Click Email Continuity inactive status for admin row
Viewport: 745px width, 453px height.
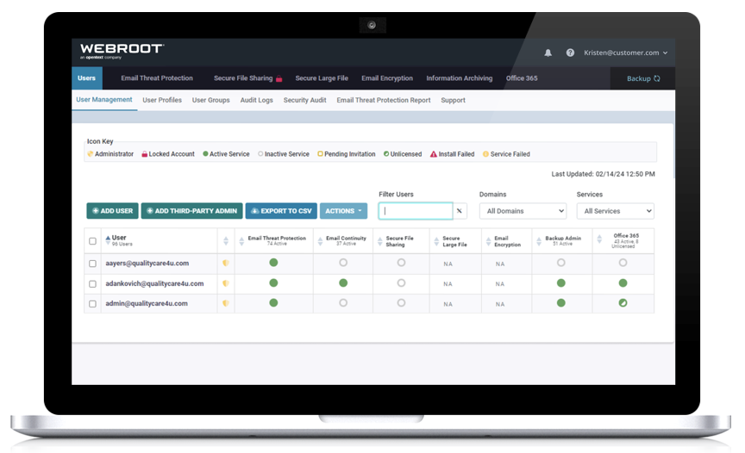click(x=343, y=302)
